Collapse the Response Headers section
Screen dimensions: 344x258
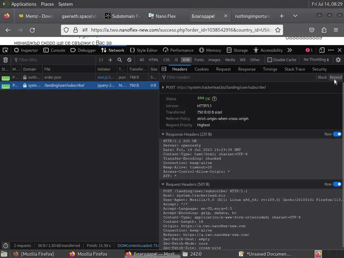[163, 134]
